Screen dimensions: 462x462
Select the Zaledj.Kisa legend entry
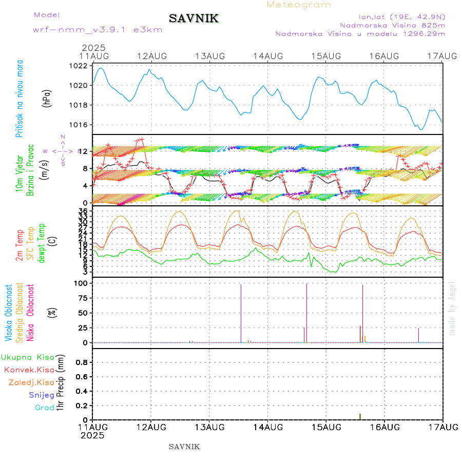pos(31,382)
